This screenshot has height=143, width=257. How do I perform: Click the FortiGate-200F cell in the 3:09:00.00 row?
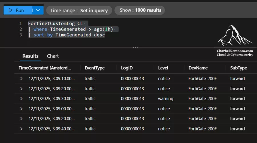(x=202, y=109)
